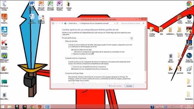Image resolution: width=194 pixels, height=109 pixels.
Task: Click the ESP language indicator
Action: (181, 107)
